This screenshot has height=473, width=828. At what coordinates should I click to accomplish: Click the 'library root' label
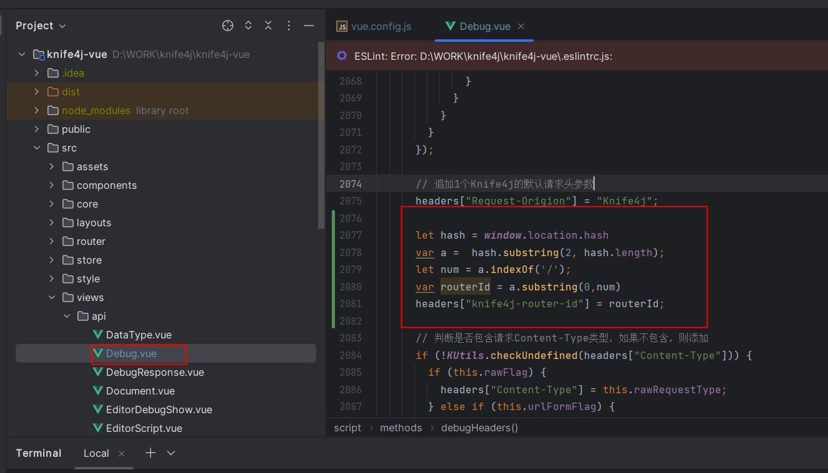[162, 110]
